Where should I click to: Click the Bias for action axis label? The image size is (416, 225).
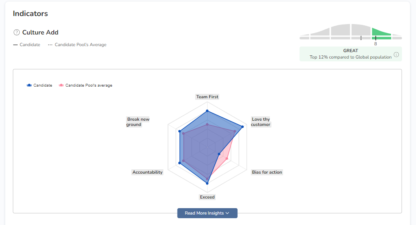click(267, 172)
